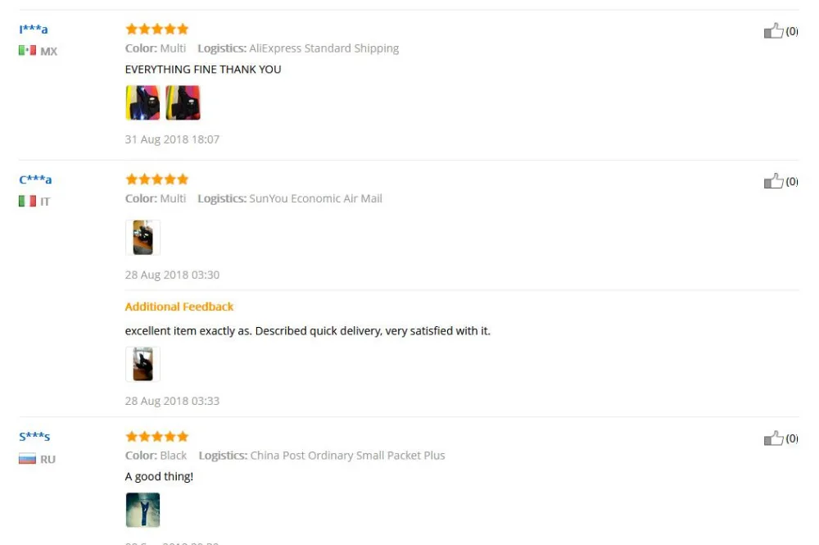Open reviewer S***s's profile

pos(34,436)
